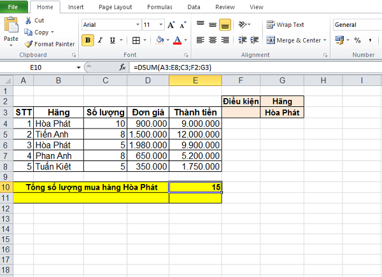Select cell E10 with value 15

pyautogui.click(x=195, y=187)
